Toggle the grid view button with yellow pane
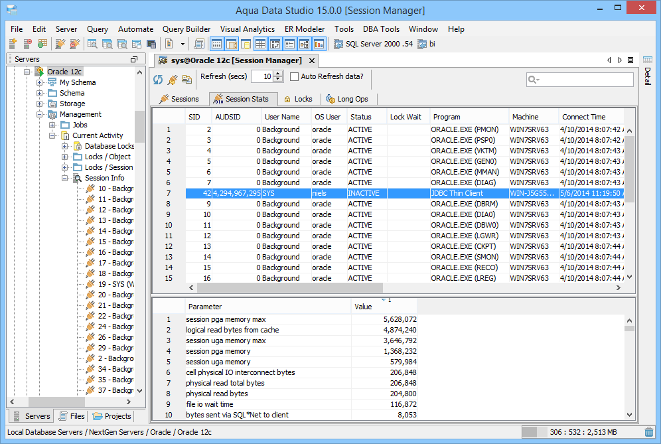 point(232,44)
